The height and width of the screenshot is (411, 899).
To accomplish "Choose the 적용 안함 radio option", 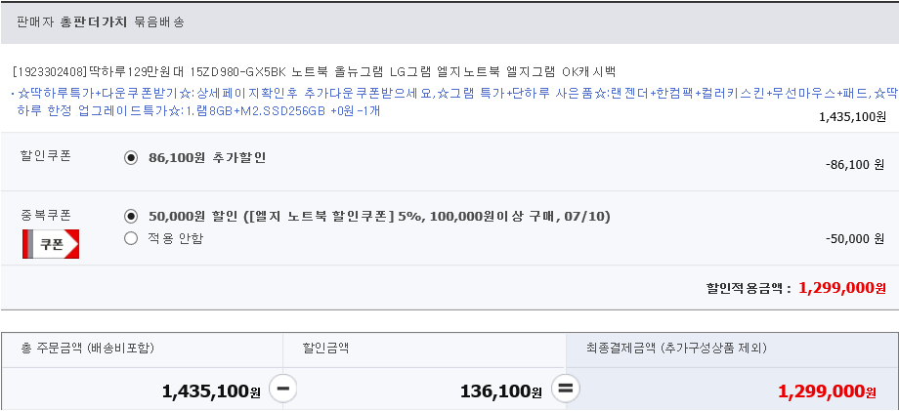I will [x=131, y=238].
